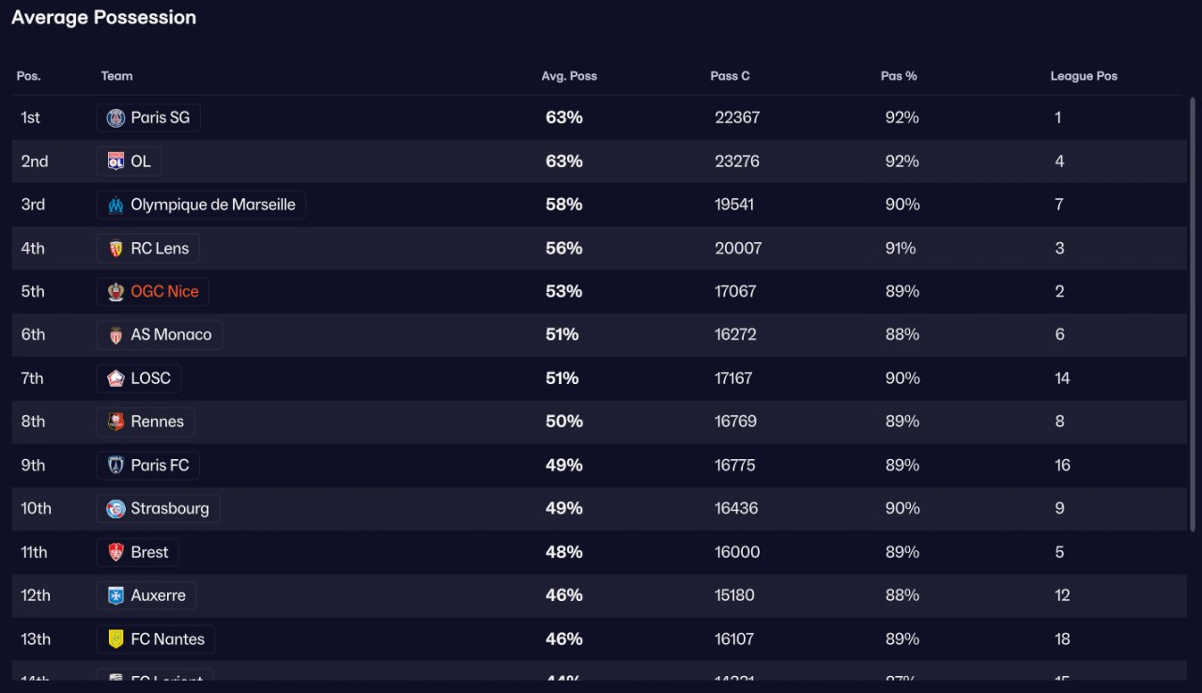Click the OL club crest icon
This screenshot has width=1202, height=693.
(x=116, y=162)
